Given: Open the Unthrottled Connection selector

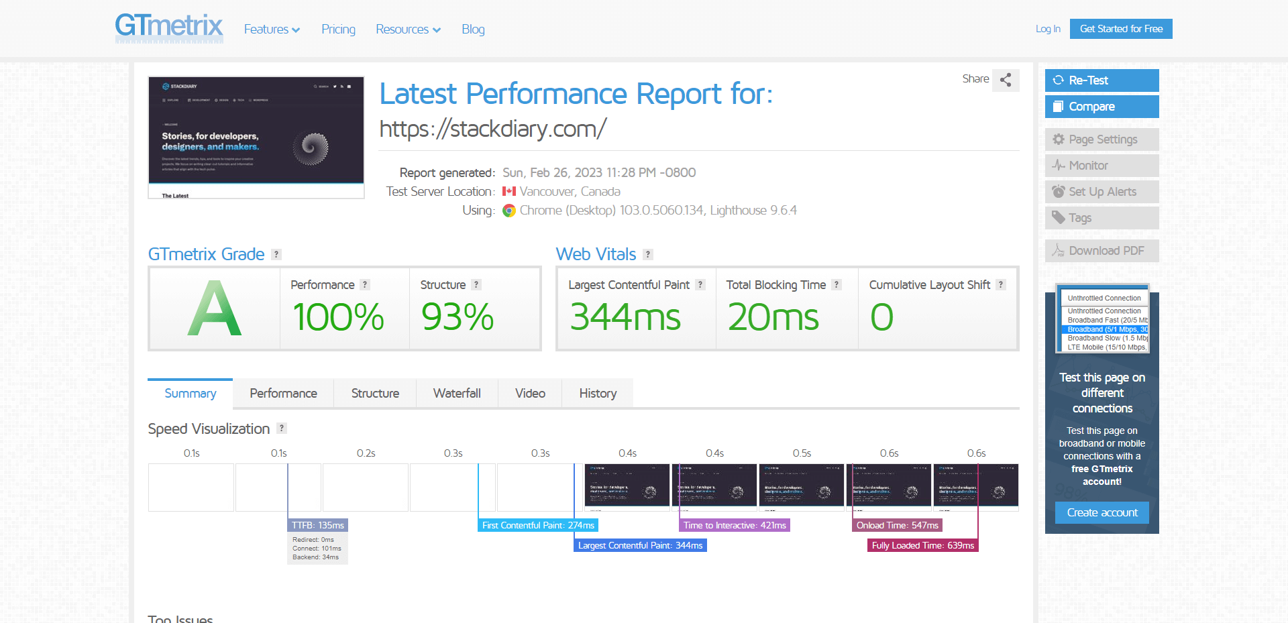Looking at the screenshot, I should pyautogui.click(x=1104, y=298).
